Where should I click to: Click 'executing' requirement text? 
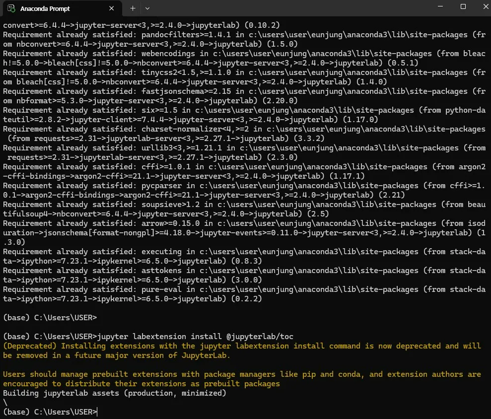(161, 252)
